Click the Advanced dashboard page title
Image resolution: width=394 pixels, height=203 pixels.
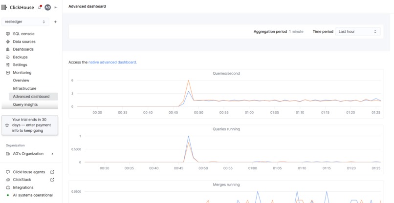(x=87, y=6)
